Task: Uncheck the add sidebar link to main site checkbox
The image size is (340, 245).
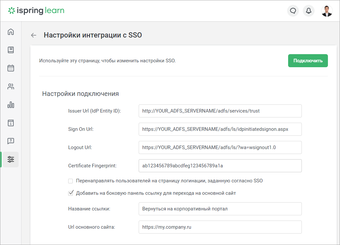Action: (x=71, y=193)
